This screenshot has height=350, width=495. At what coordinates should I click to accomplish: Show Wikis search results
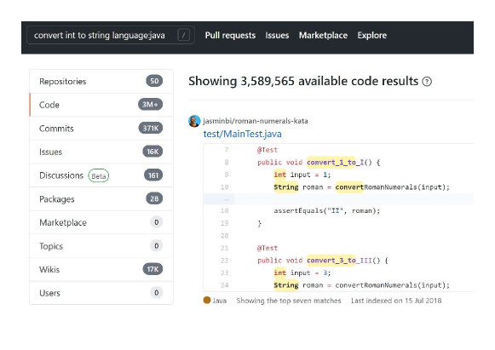pos(101,269)
